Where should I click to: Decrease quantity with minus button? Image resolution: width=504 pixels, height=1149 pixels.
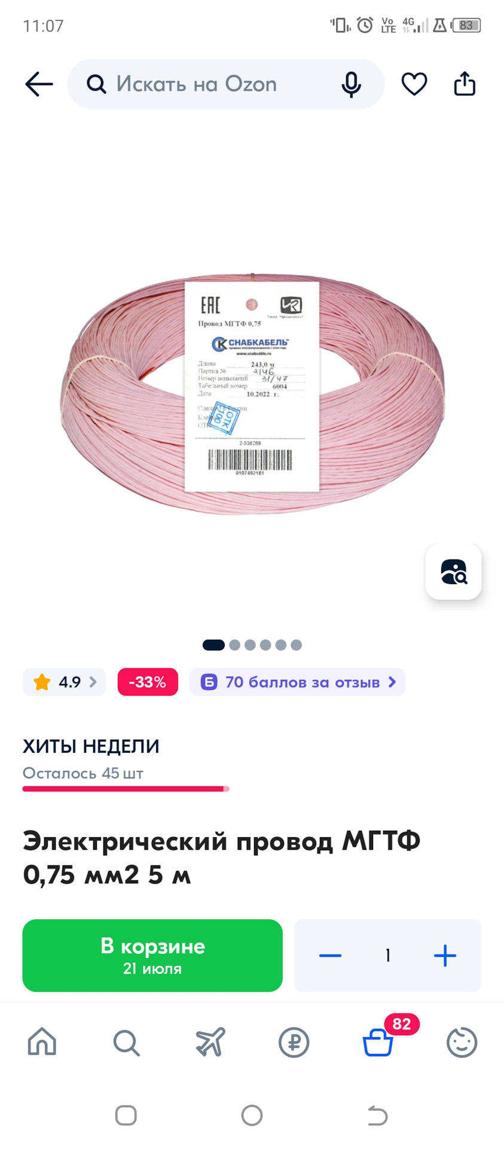tap(330, 956)
